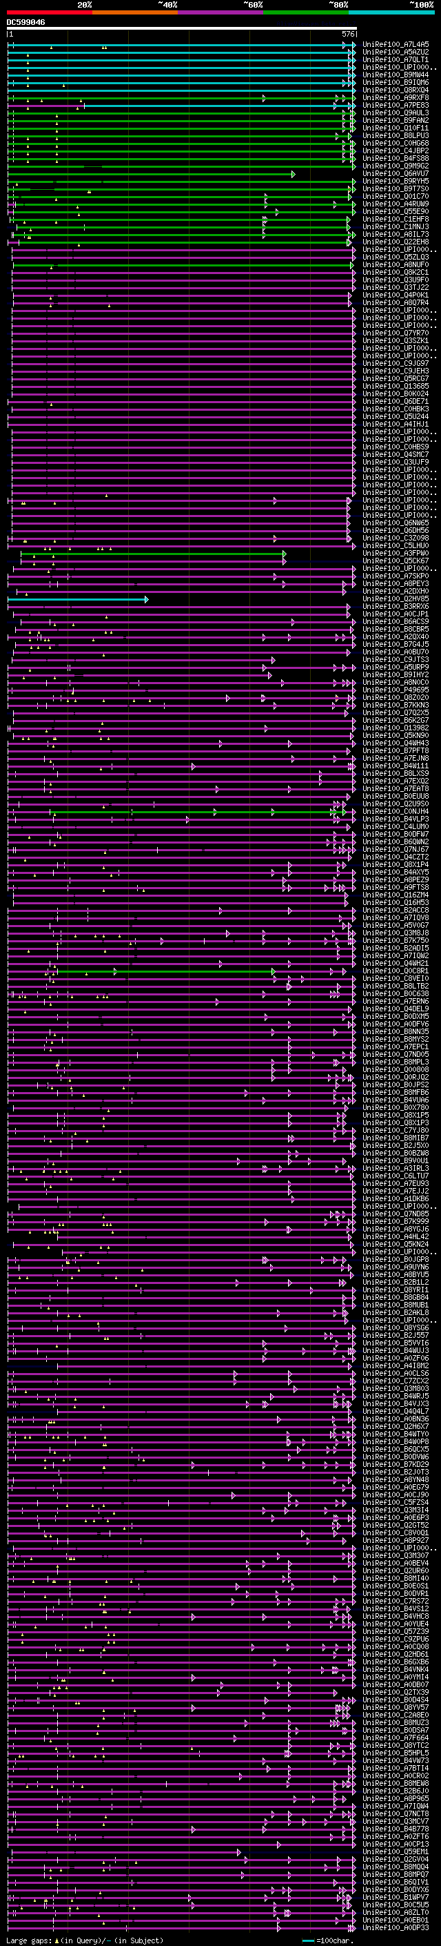The width and height of the screenshot is (441, 1946).
Task: Select the UniRef100_Q6DE71 label
Action: 395,402
